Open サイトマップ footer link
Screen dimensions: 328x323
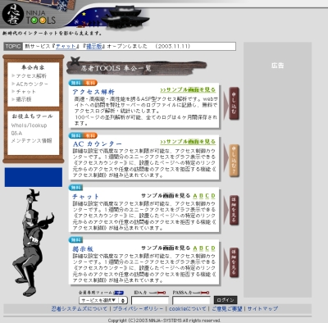tap(262, 309)
